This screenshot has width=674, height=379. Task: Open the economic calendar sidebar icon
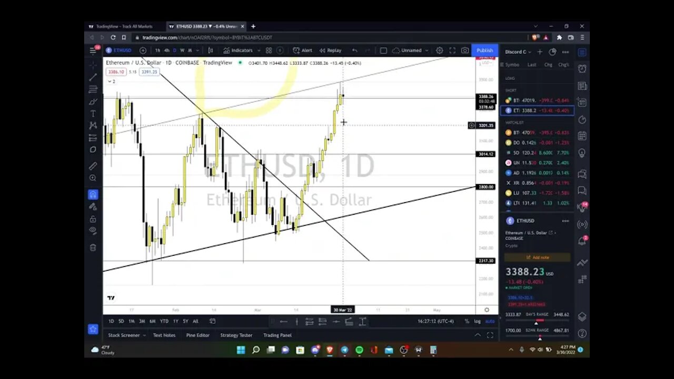tap(582, 136)
